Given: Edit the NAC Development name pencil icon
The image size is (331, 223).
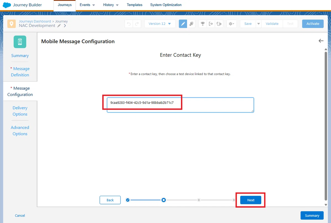Looking at the screenshot, I should click(x=59, y=26).
